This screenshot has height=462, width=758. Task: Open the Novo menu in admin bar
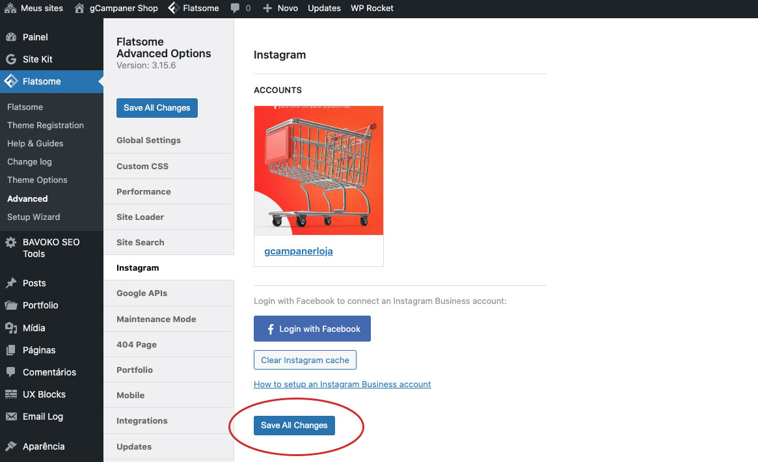coord(280,8)
